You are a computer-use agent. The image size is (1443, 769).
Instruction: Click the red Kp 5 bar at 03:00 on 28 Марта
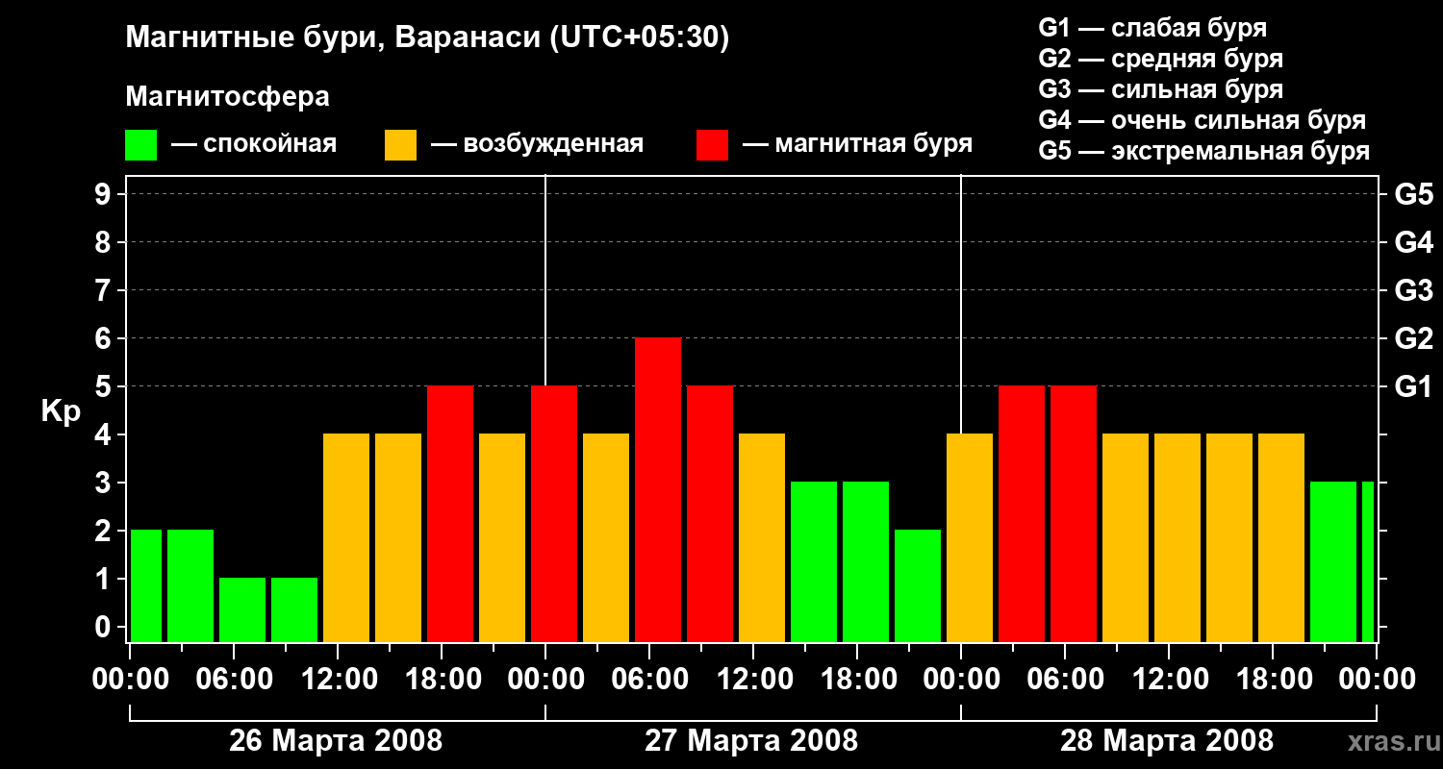(x=1022, y=514)
